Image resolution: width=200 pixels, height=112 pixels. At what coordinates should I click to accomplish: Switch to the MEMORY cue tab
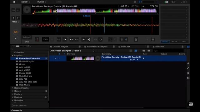(x=165, y=42)
